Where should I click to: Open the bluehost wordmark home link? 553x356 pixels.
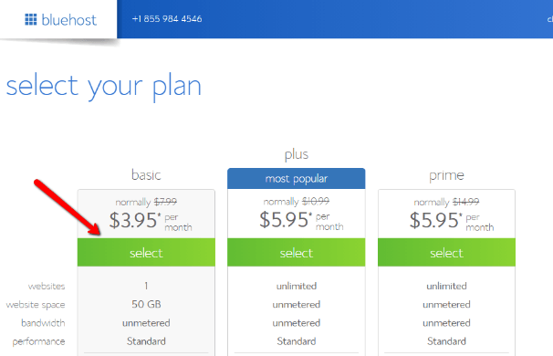pos(68,20)
